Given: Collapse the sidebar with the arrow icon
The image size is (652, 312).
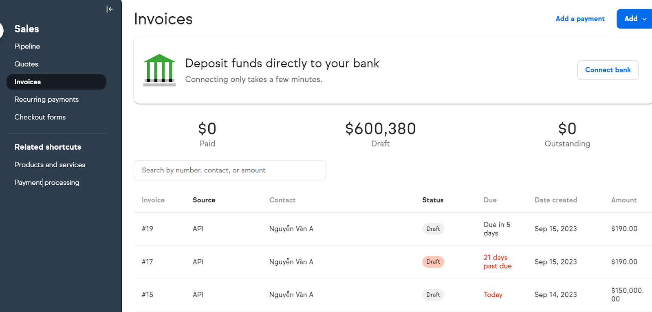Looking at the screenshot, I should [x=110, y=9].
